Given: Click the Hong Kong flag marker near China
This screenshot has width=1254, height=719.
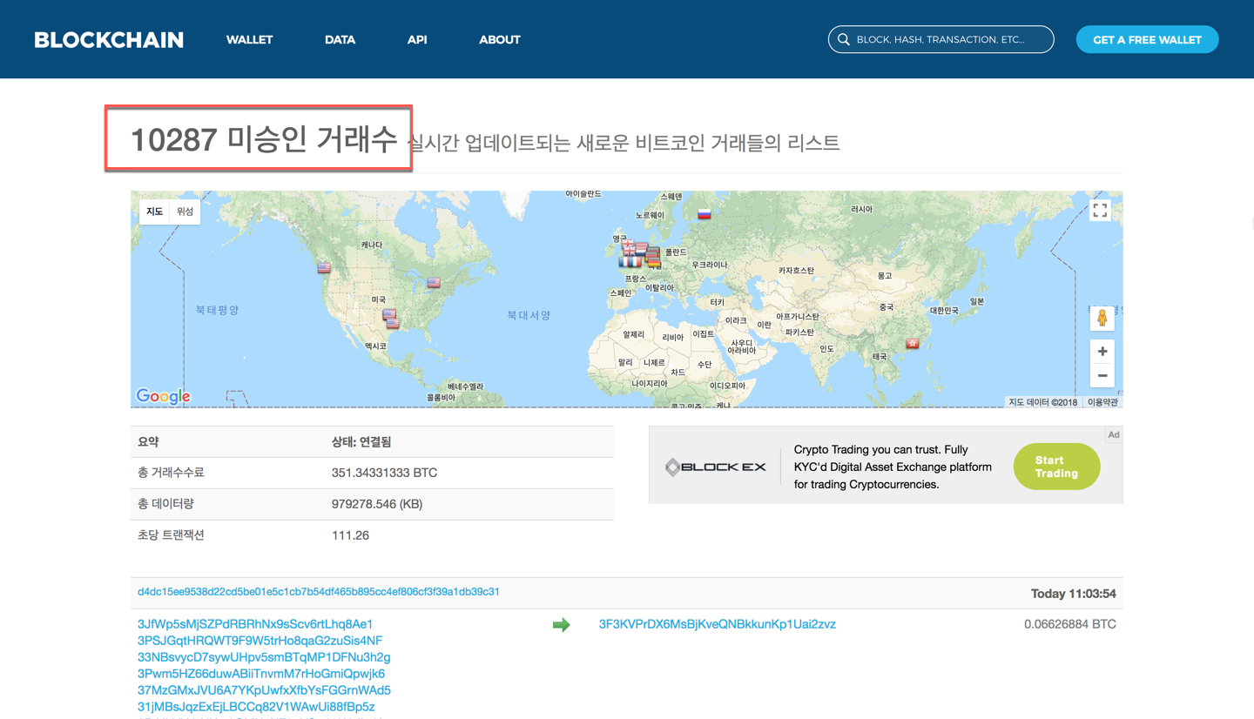Looking at the screenshot, I should pos(912,344).
